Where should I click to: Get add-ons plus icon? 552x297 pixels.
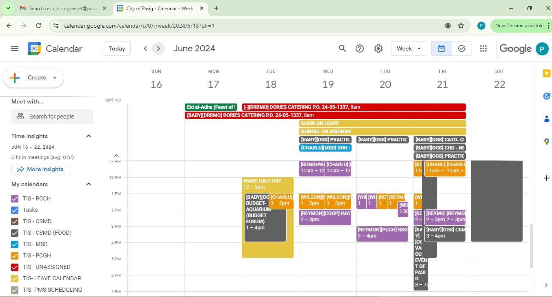(546, 178)
